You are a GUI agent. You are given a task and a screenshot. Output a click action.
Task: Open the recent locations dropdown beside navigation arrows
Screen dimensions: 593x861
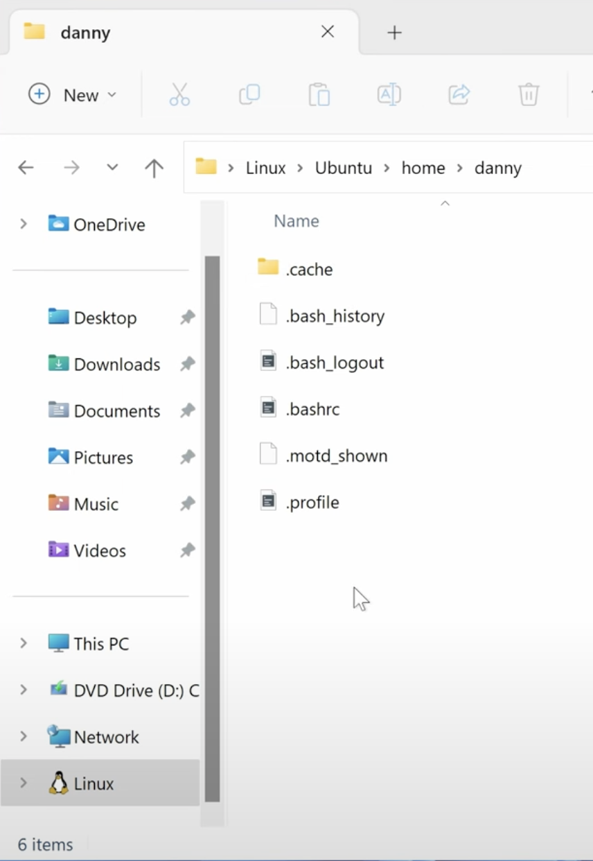tap(112, 167)
